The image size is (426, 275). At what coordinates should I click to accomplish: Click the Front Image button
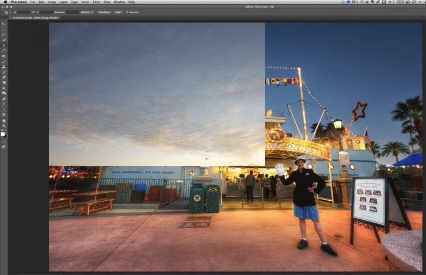[104, 12]
